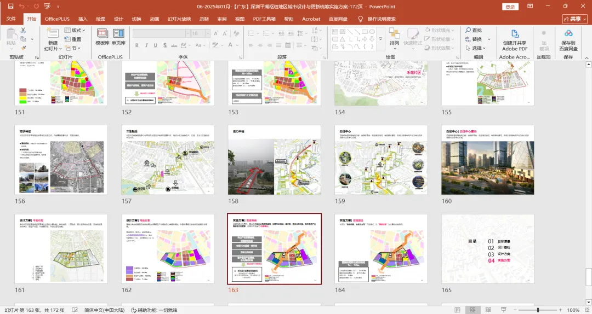Select the triangle shape in shapes gallery
Viewport: 592px width, 314px height.
coord(343,39)
